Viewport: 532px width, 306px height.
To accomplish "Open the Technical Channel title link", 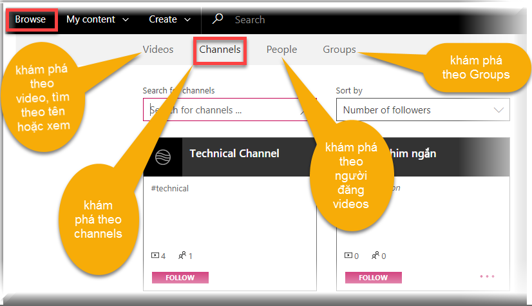I will [x=234, y=153].
